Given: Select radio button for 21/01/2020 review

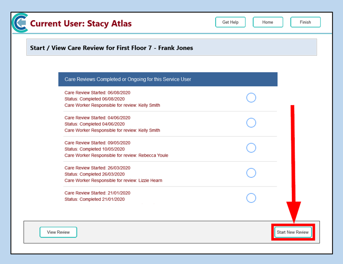Looking at the screenshot, I should click(x=251, y=198).
